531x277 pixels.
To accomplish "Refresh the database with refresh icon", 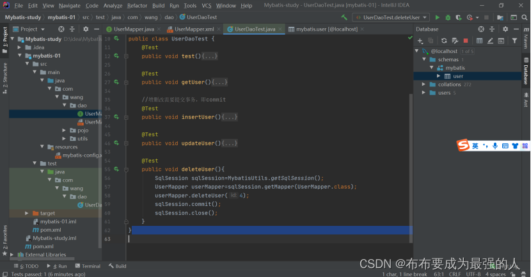I will (x=444, y=41).
